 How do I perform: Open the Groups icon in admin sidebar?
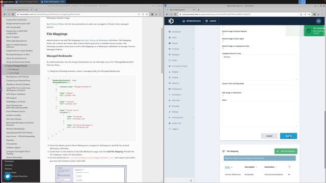pyautogui.click(x=170, y=43)
